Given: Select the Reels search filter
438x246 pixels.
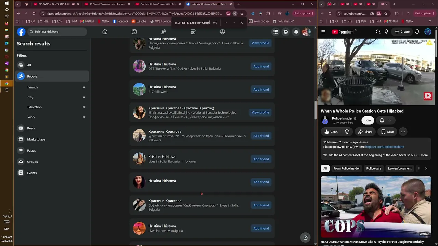Looking at the screenshot, I should click(52, 128).
